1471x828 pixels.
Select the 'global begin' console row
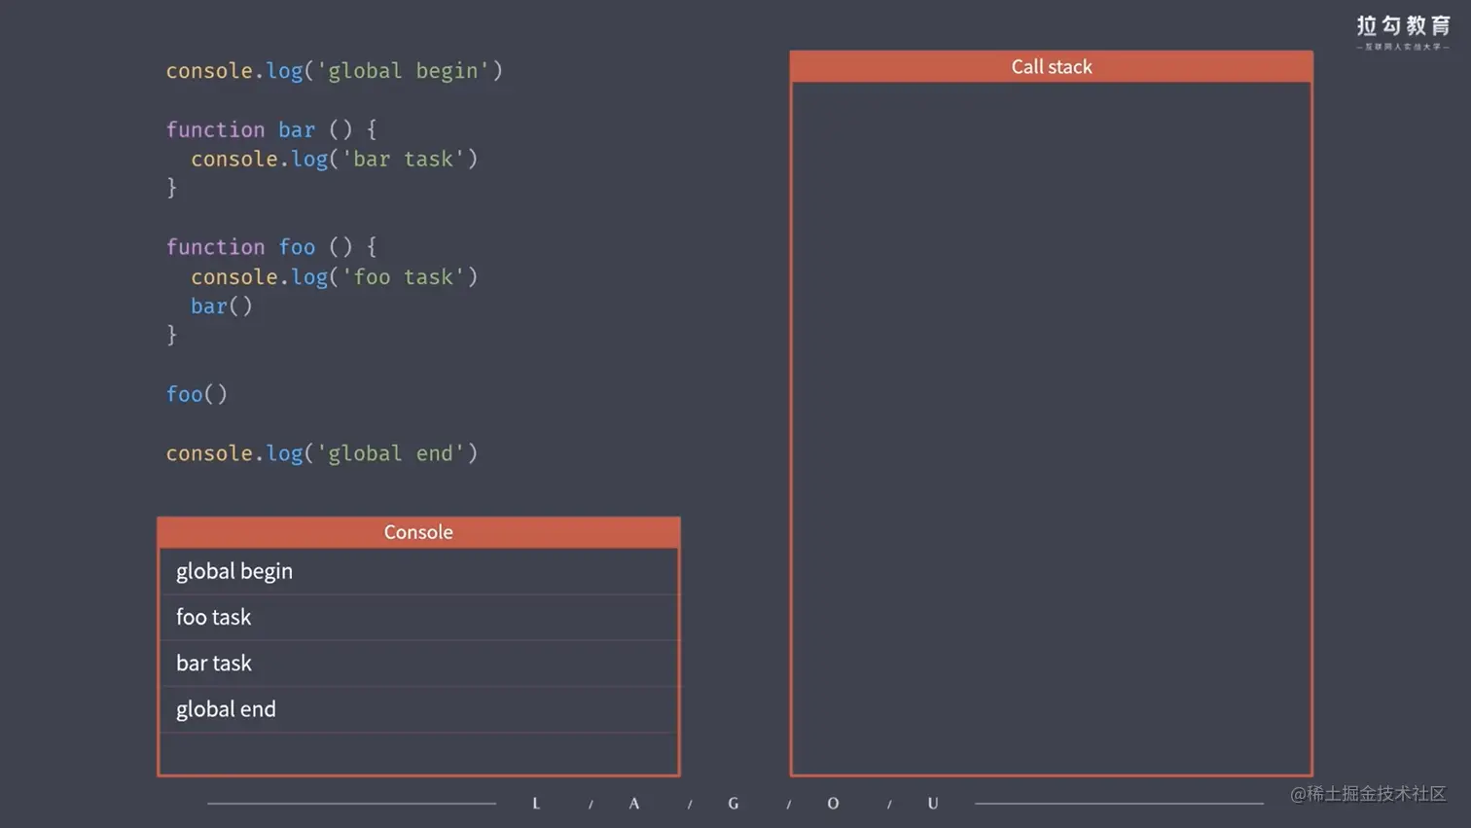(x=418, y=571)
